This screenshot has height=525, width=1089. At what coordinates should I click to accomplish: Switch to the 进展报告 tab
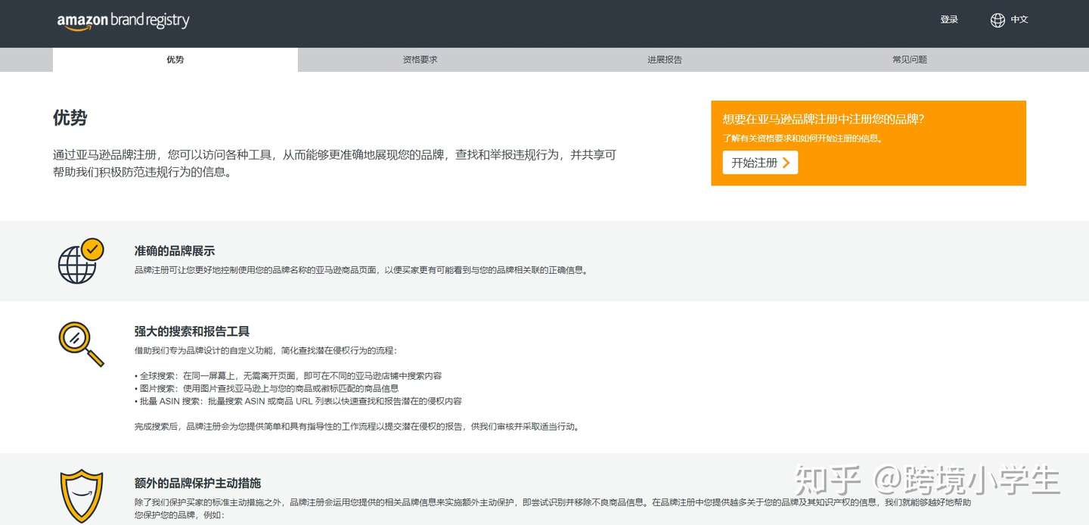tap(665, 59)
